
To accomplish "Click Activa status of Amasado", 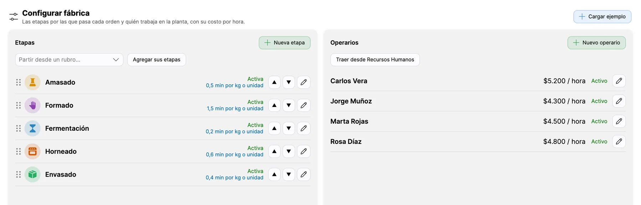I will pyautogui.click(x=255, y=79).
